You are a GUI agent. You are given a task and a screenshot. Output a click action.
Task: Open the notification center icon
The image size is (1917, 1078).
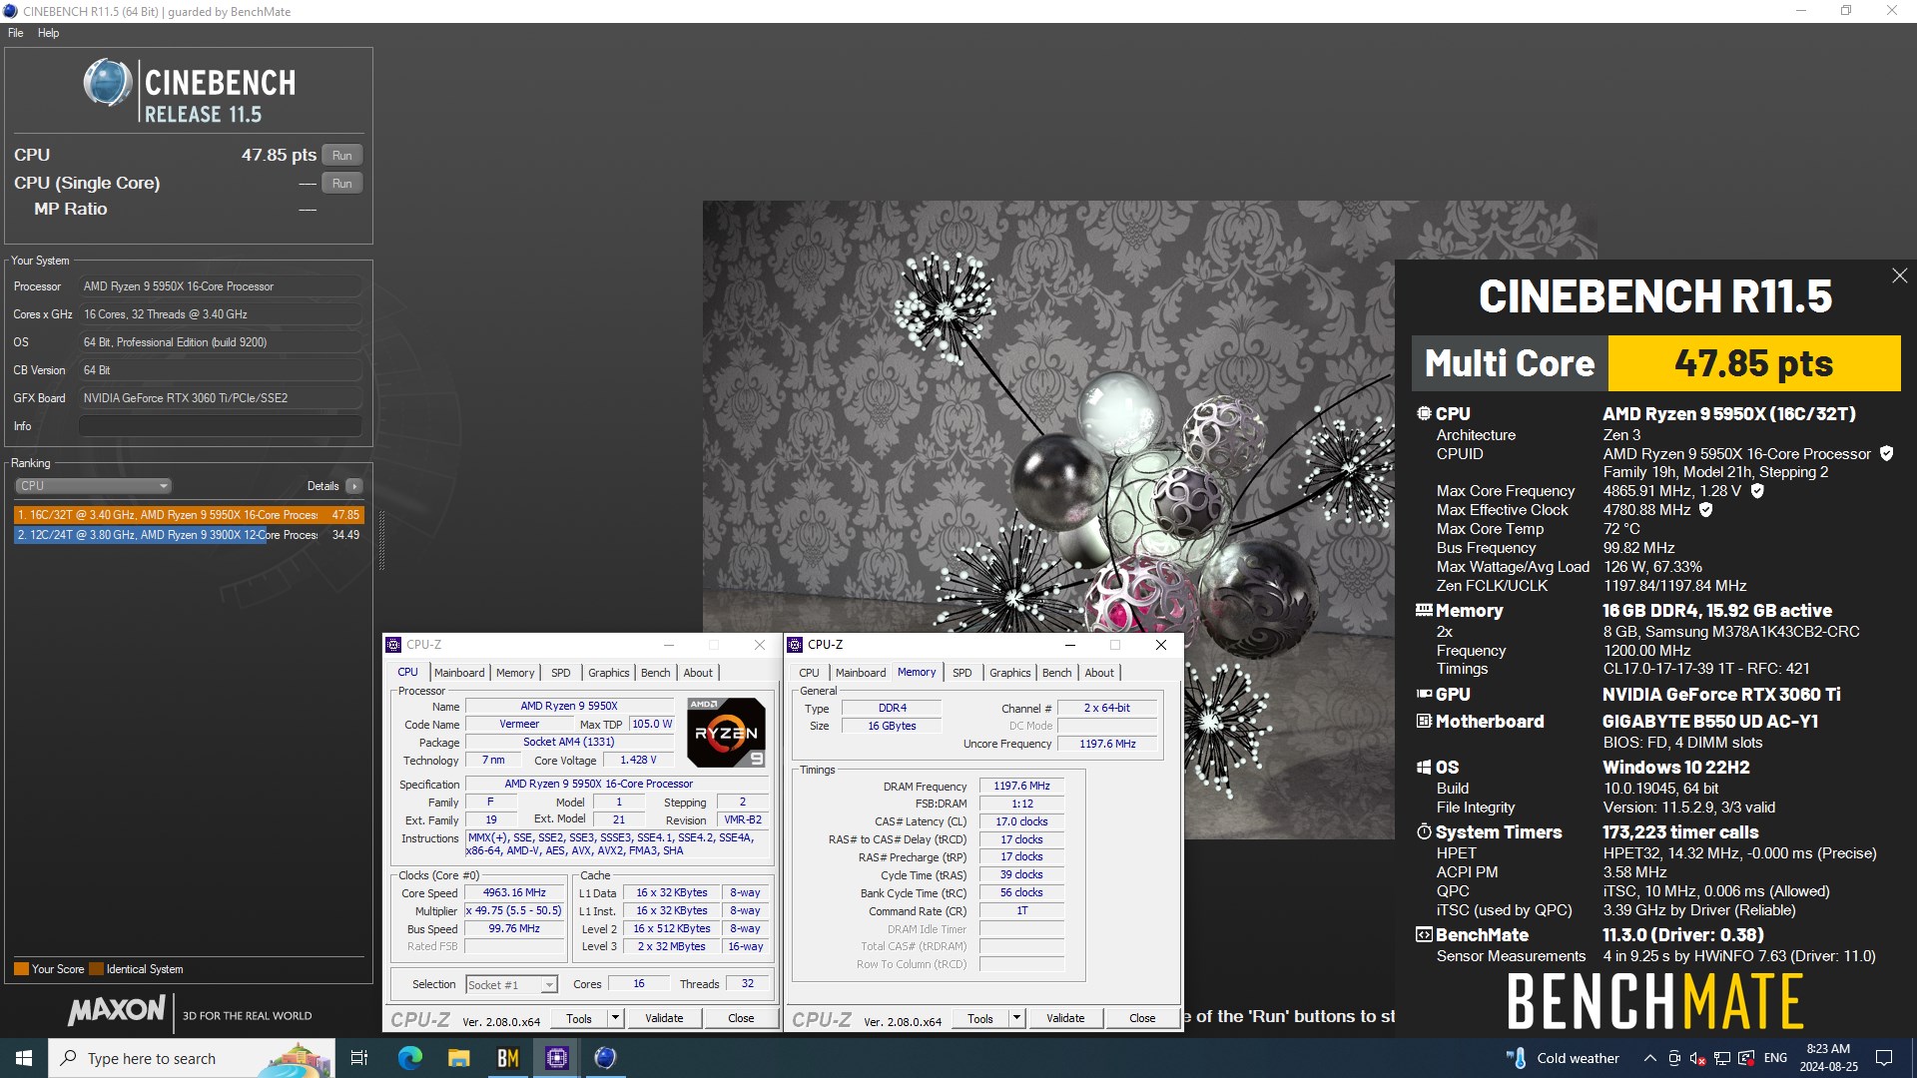pyautogui.click(x=1884, y=1058)
